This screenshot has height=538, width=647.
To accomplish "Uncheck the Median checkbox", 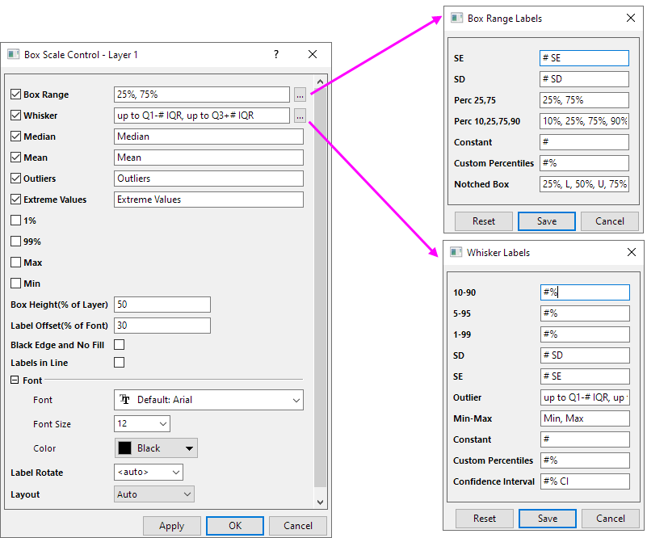I will click(x=15, y=137).
